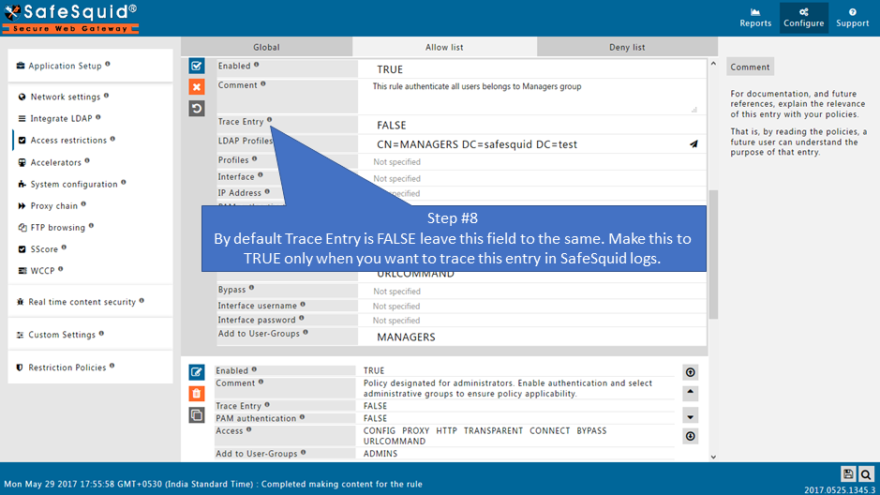Edit the administrators policy entry

pos(197,372)
